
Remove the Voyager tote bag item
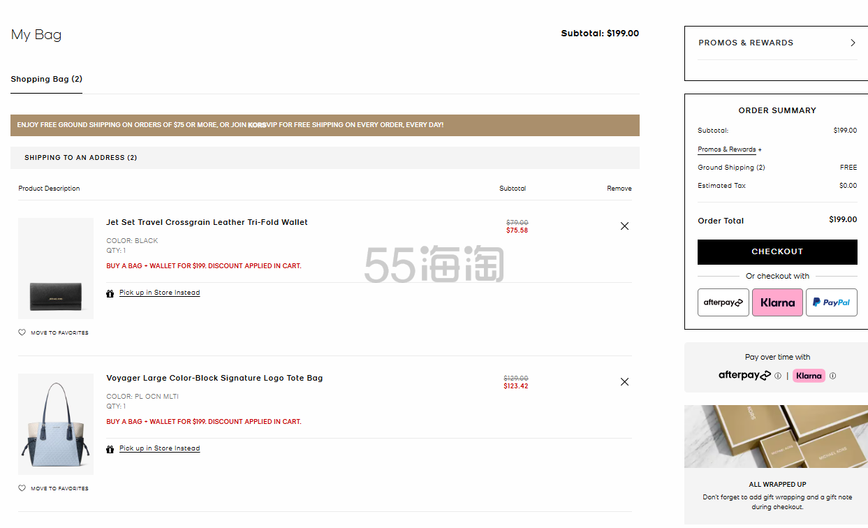[624, 382]
